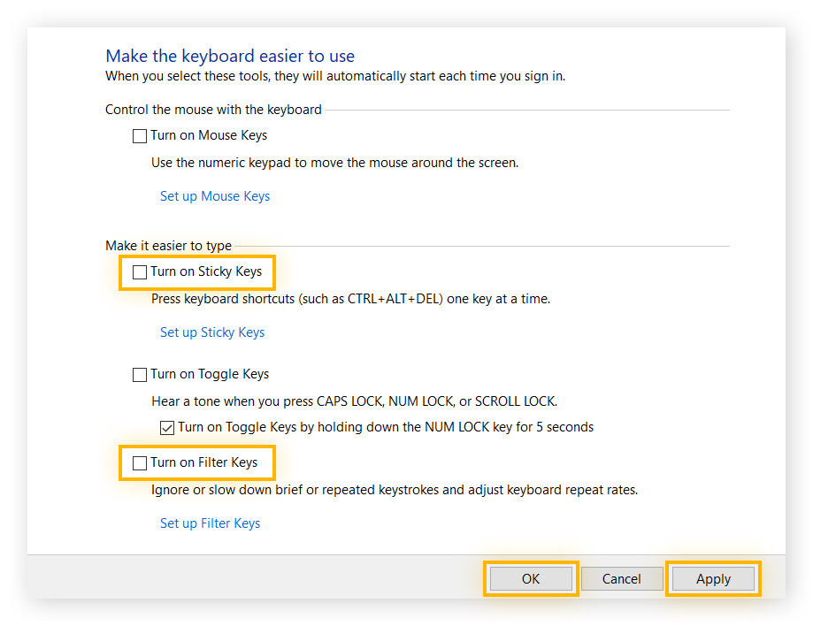Dismiss the dialog via Cancel
The image size is (813, 626).
[x=621, y=578]
